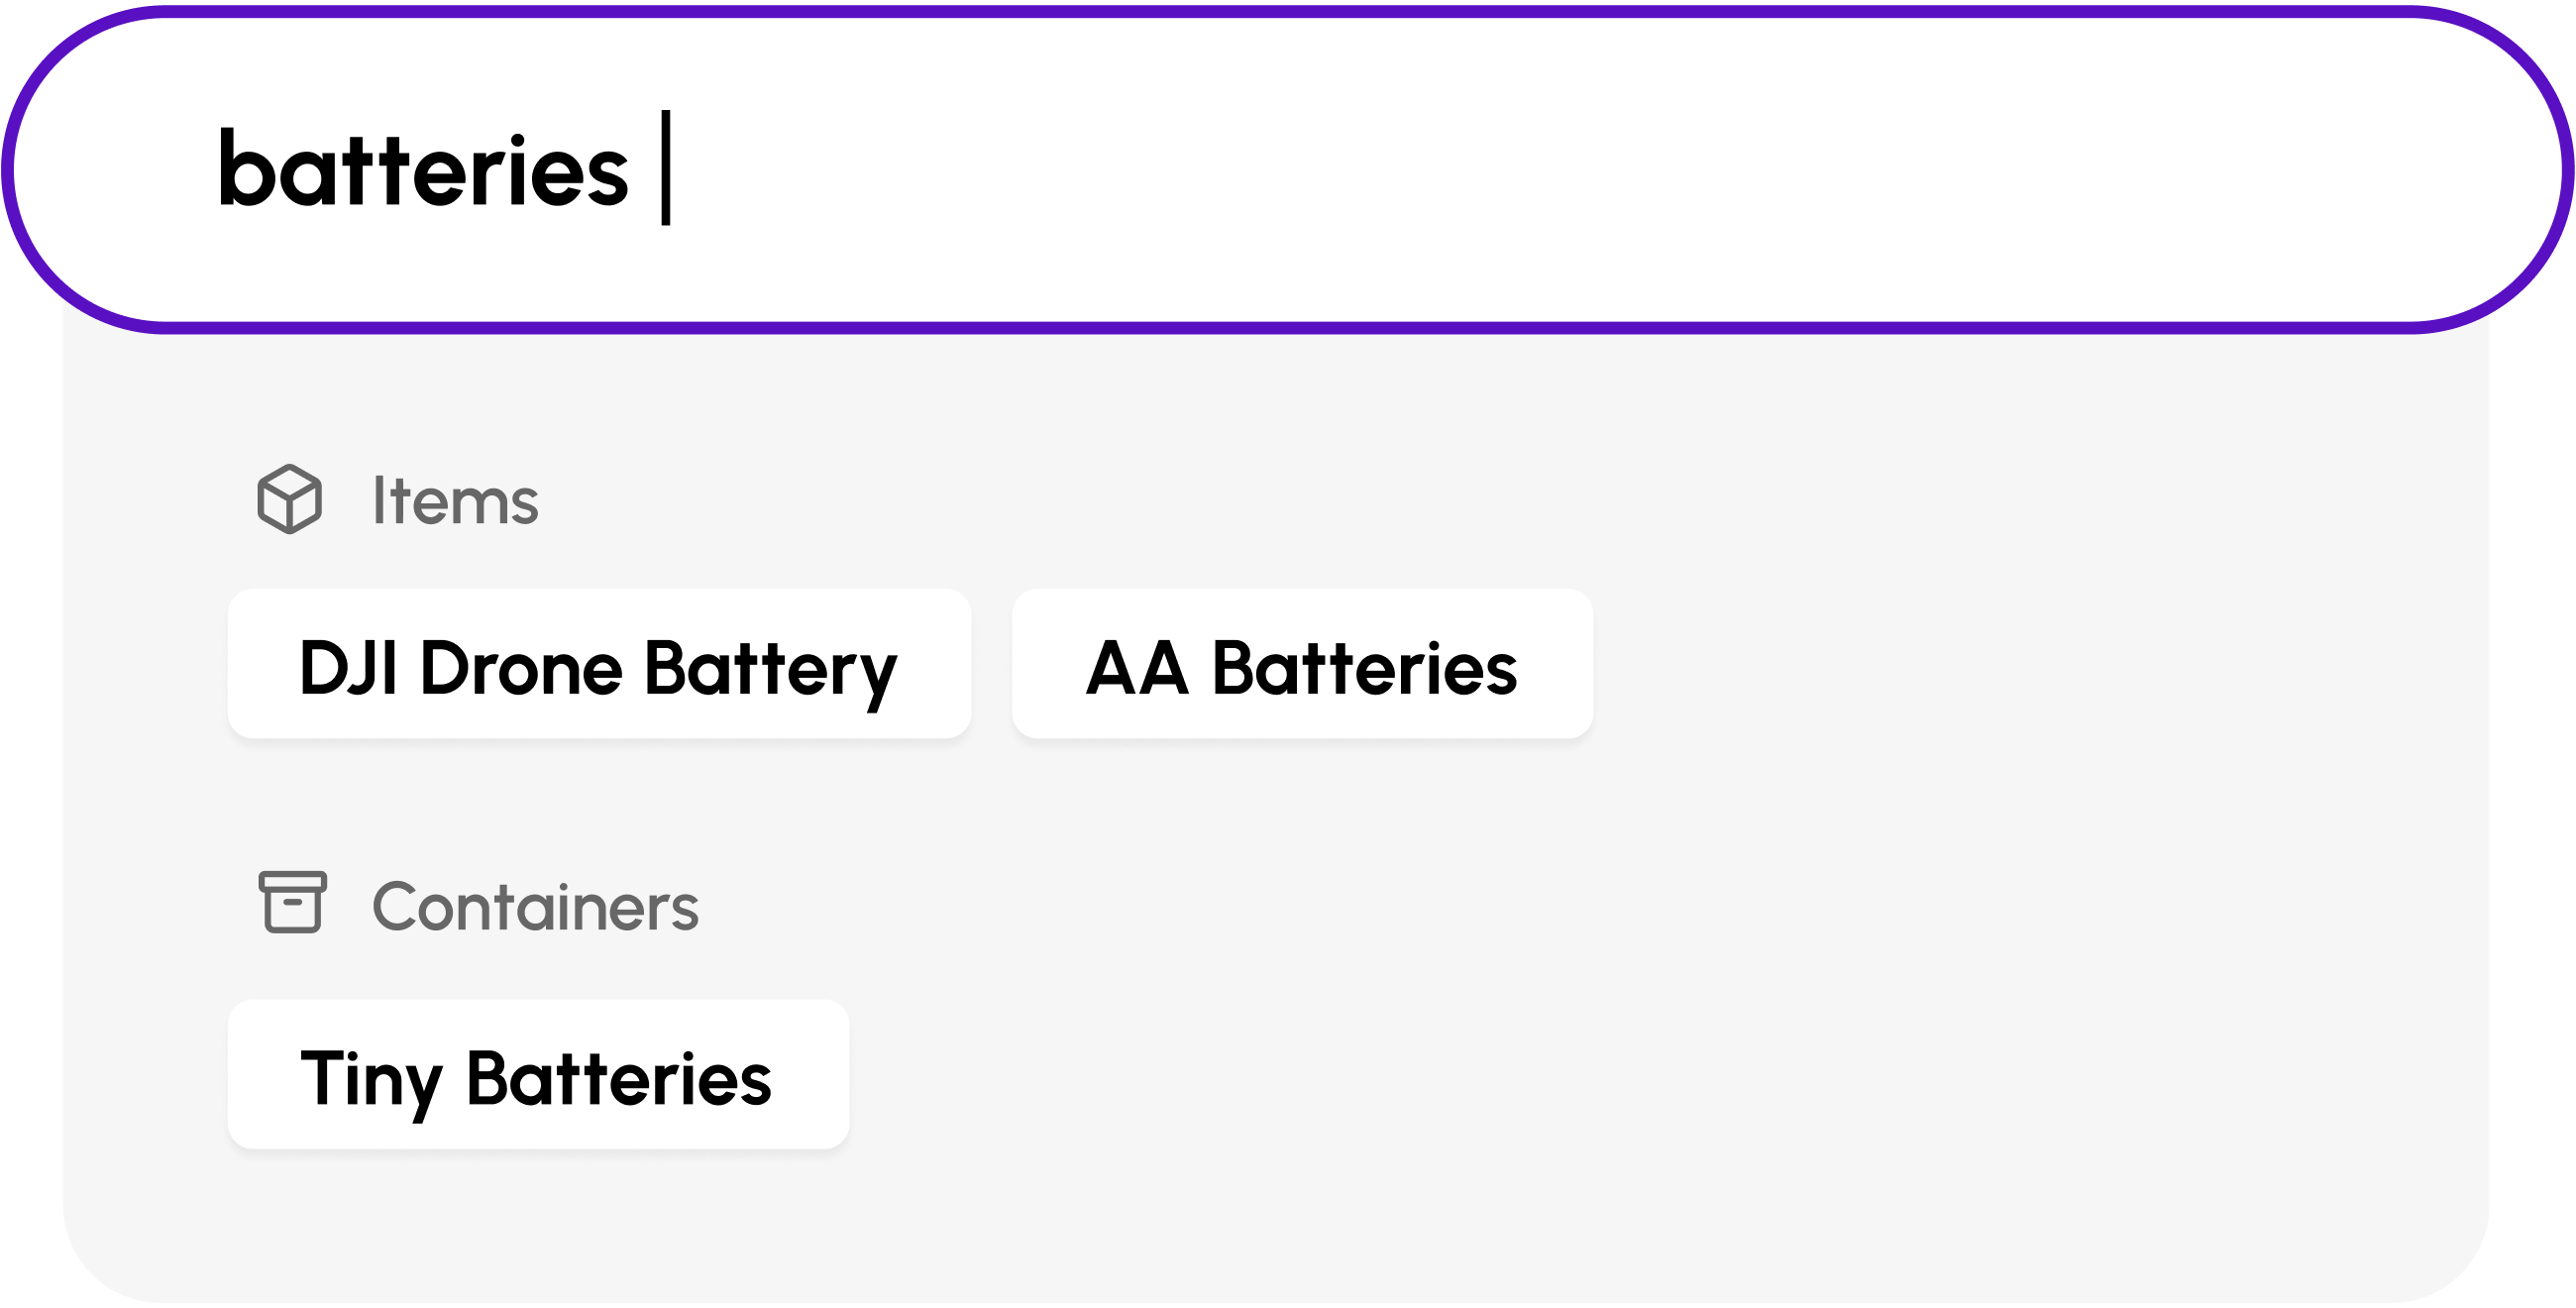This screenshot has height=1308, width=2576.
Task: Click the AA text in AA Batteries
Action: [x=1138, y=667]
